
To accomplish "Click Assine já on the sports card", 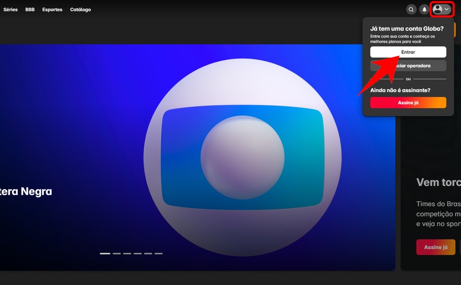I will coord(436,247).
